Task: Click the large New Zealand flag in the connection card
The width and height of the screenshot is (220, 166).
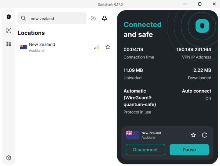Action: [x=132, y=135]
